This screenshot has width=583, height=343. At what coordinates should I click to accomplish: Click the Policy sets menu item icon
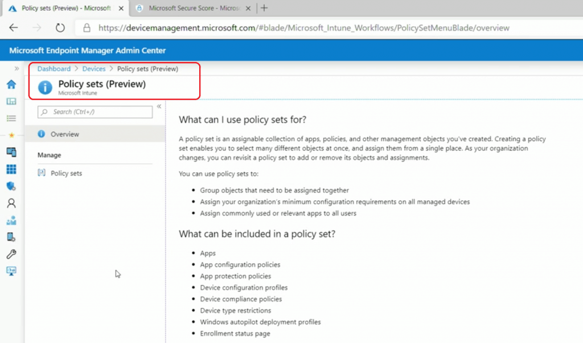pos(41,173)
